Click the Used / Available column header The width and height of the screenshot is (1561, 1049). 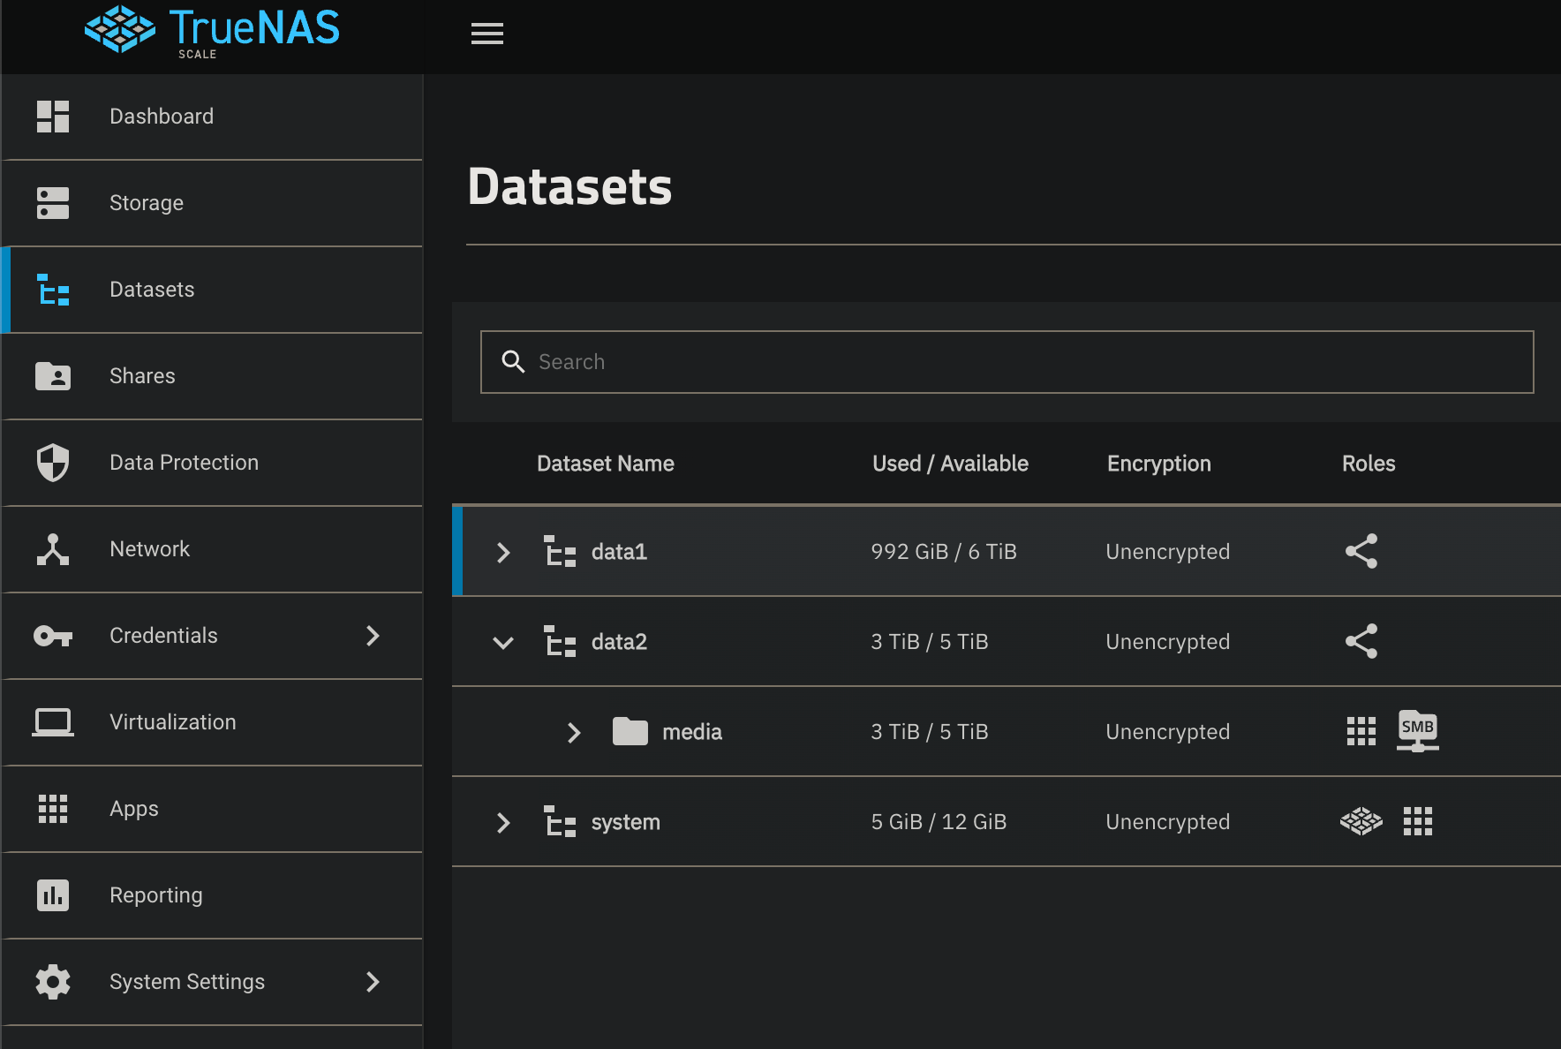(x=950, y=464)
